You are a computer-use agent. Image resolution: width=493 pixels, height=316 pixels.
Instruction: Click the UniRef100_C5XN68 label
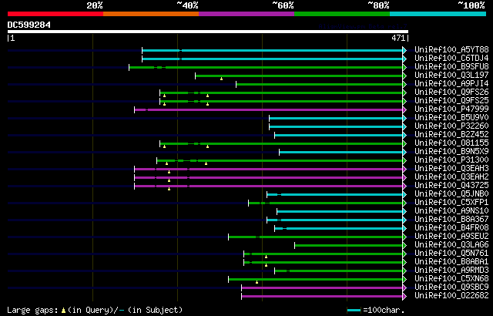point(451,279)
